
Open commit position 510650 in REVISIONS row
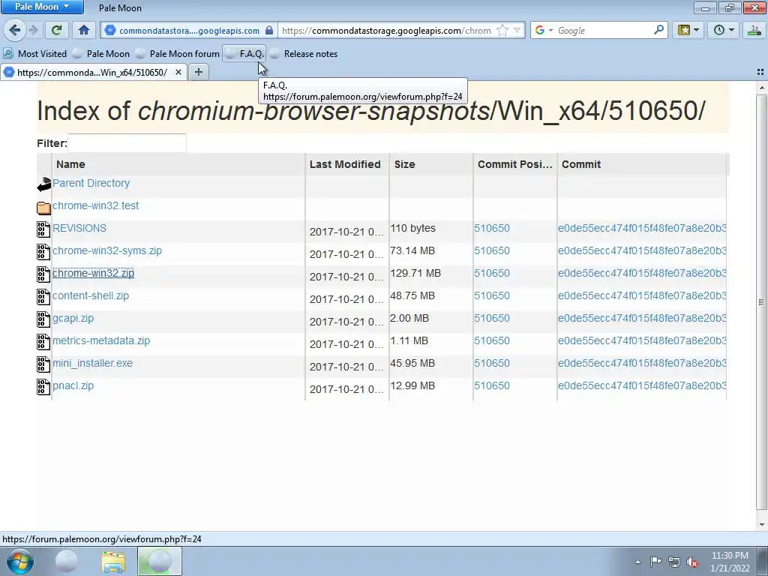click(492, 228)
